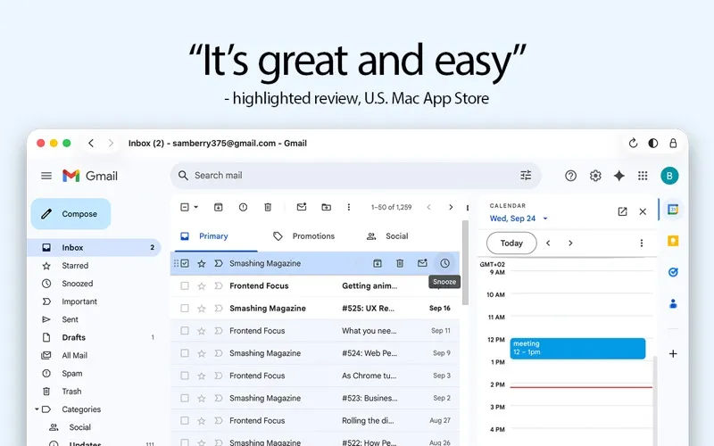Report spam using toolbar icon

pos(243,207)
